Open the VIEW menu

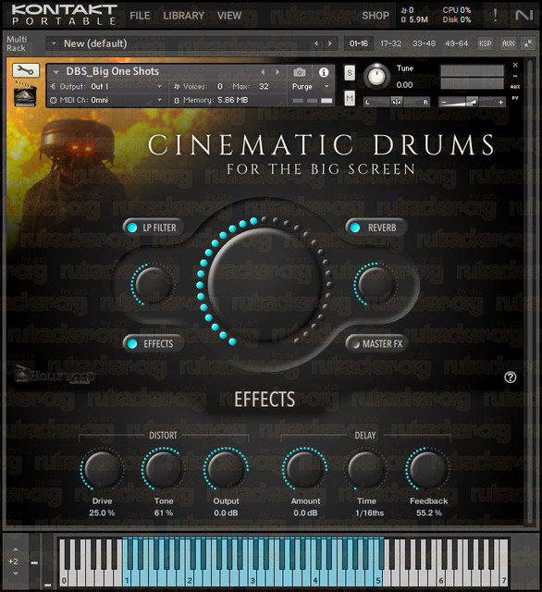tap(229, 16)
